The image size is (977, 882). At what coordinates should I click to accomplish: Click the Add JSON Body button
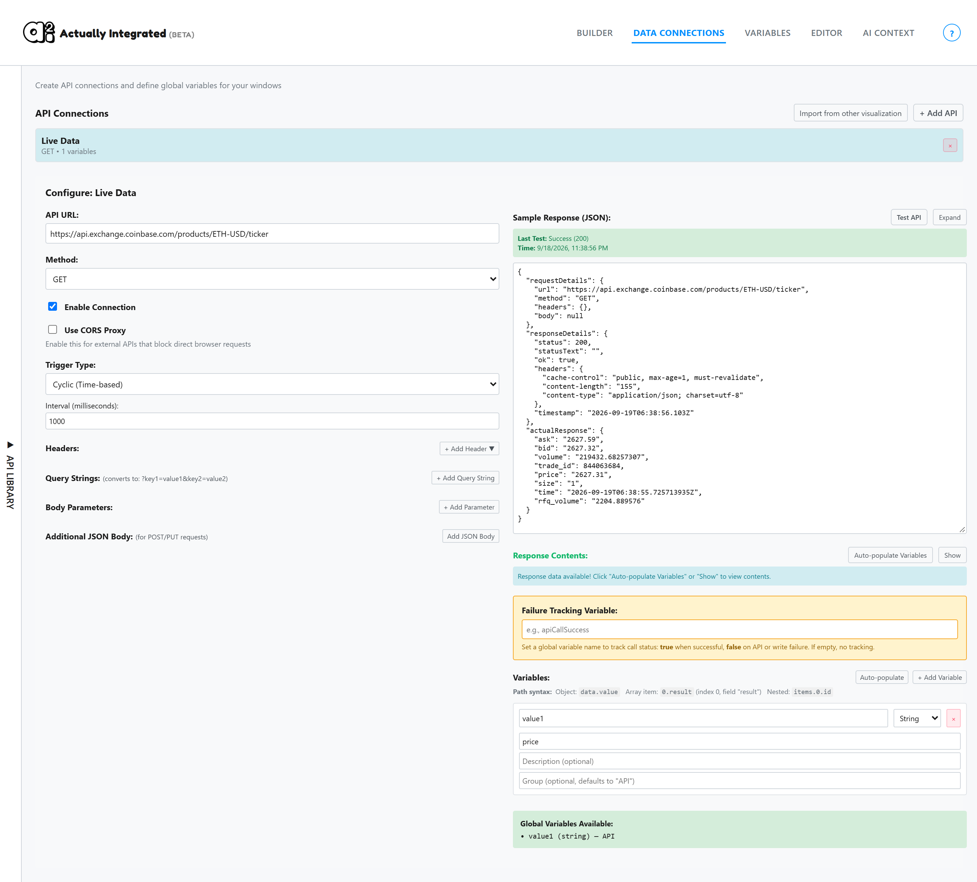[471, 536]
